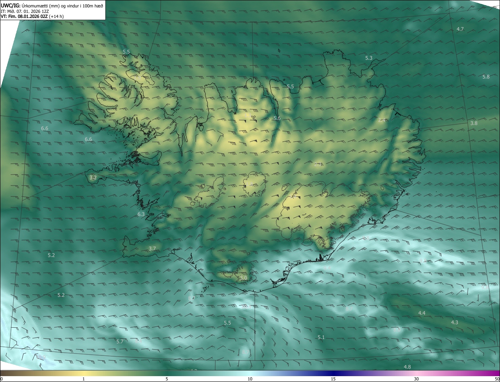Click the colour scale tick labelled 1
Screen dimensions: 500x382
pyautogui.click(x=84, y=379)
